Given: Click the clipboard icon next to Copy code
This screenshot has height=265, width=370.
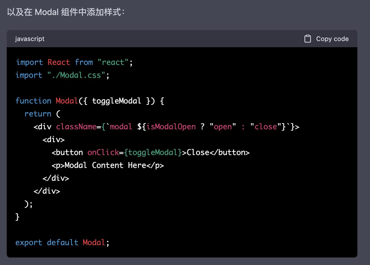Looking at the screenshot, I should (308, 39).
